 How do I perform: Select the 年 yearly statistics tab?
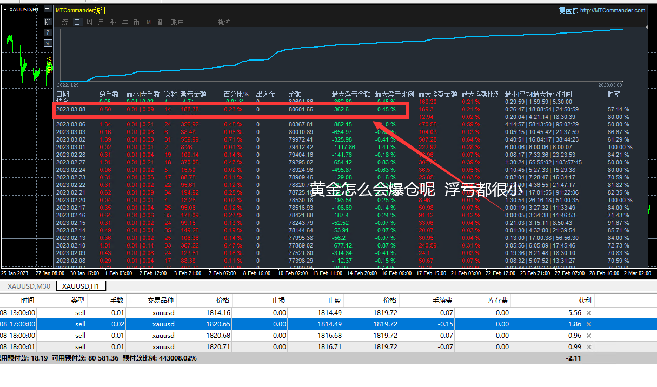click(125, 22)
